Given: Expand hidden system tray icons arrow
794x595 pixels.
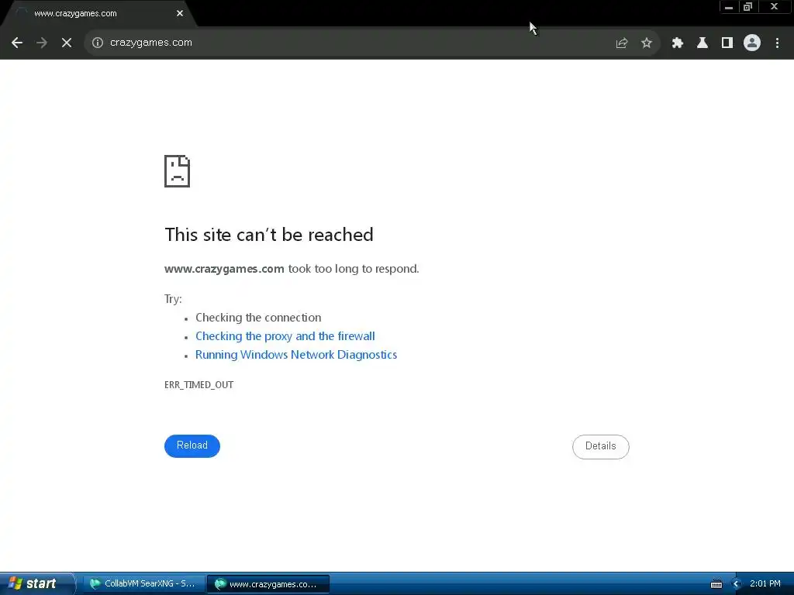Looking at the screenshot, I should pyautogui.click(x=736, y=584).
